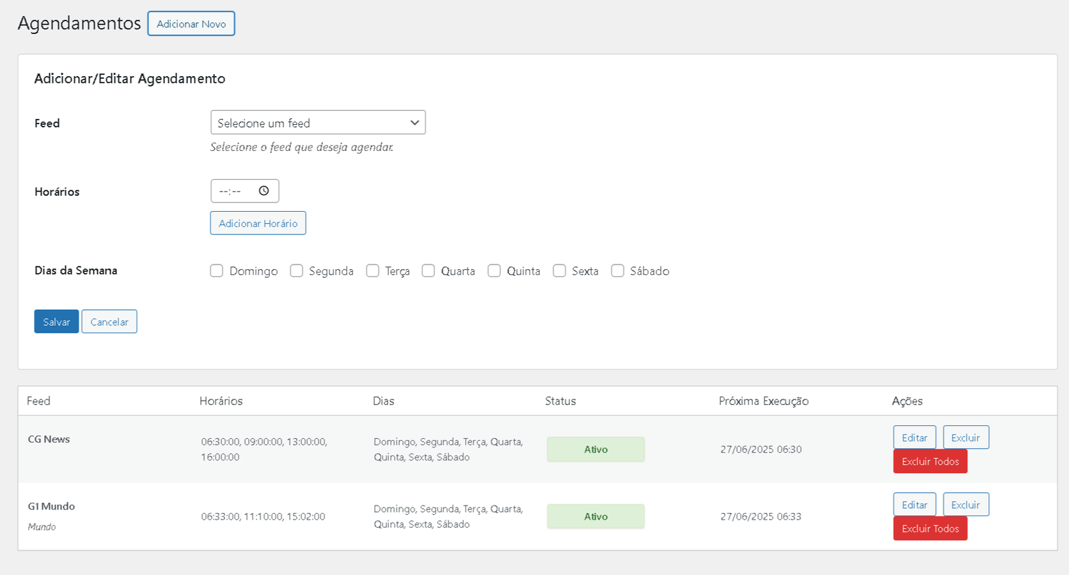The height and width of the screenshot is (575, 1069).
Task: Delete the CG News schedule entry
Action: 965,438
